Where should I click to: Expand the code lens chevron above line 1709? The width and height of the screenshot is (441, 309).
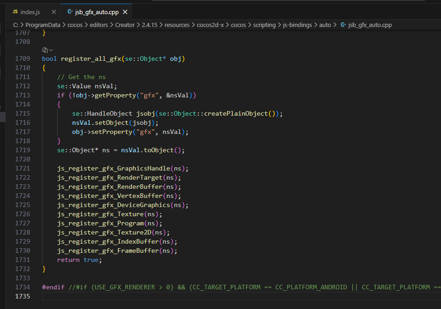tap(51, 50)
